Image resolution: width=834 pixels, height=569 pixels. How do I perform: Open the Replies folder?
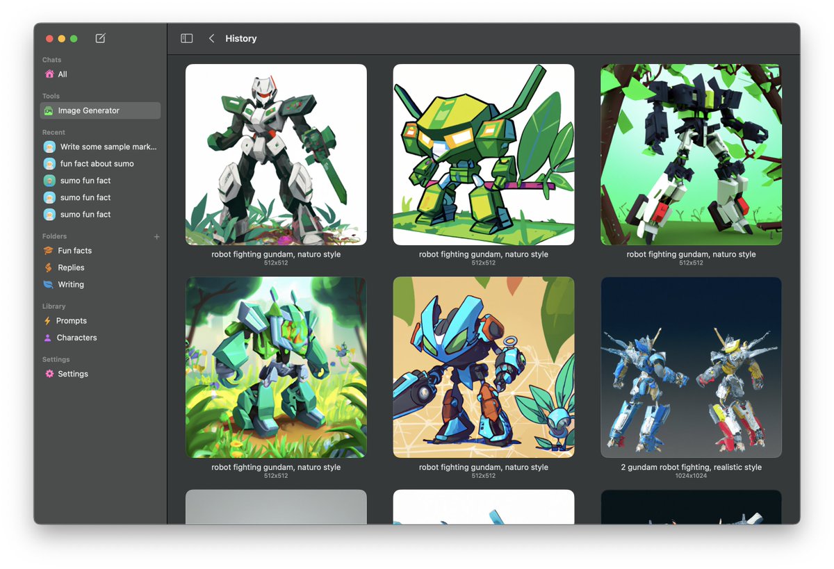tap(100, 267)
